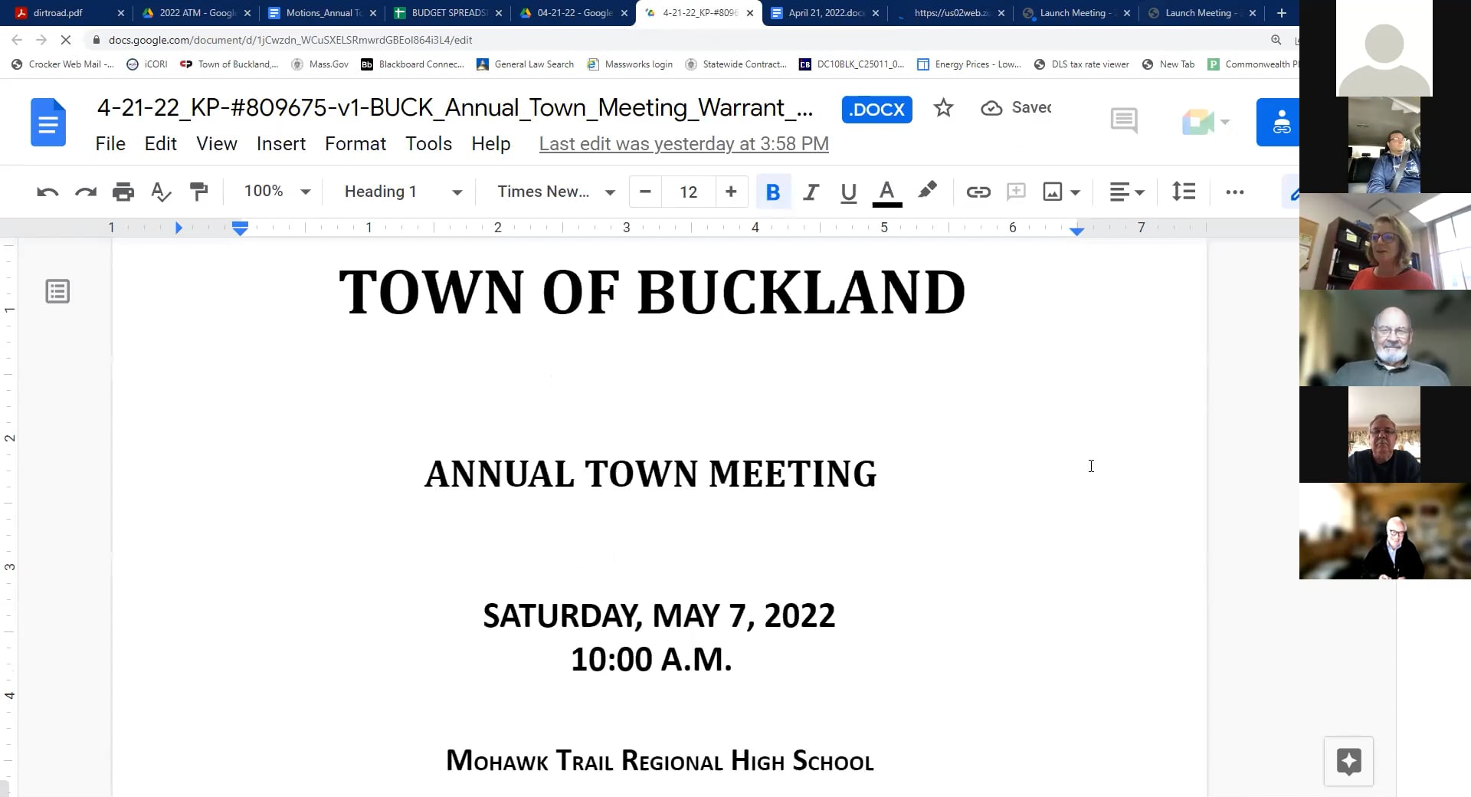Open the File menu
1471x797 pixels.
110,144
